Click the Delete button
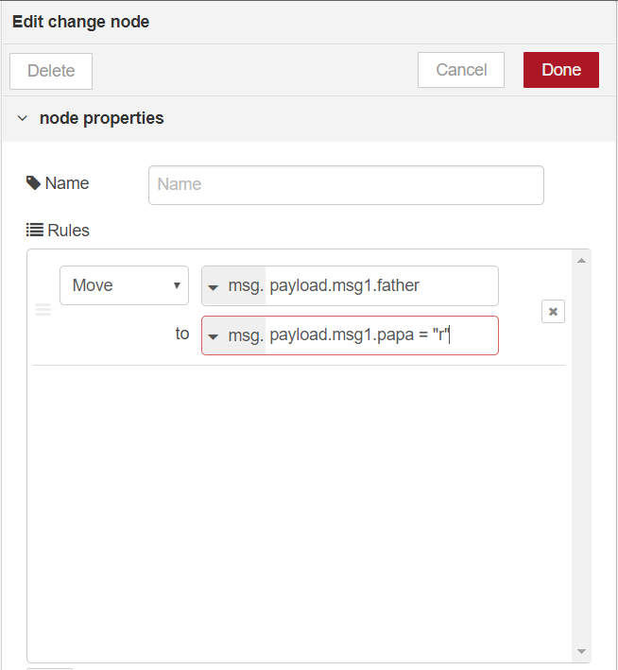Viewport: 618px width, 670px height. (51, 71)
